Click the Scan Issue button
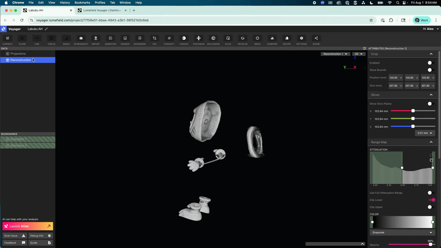The height and width of the screenshot is (248, 441). (x=15, y=236)
